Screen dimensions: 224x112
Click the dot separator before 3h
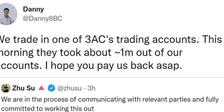[x=85, y=89]
